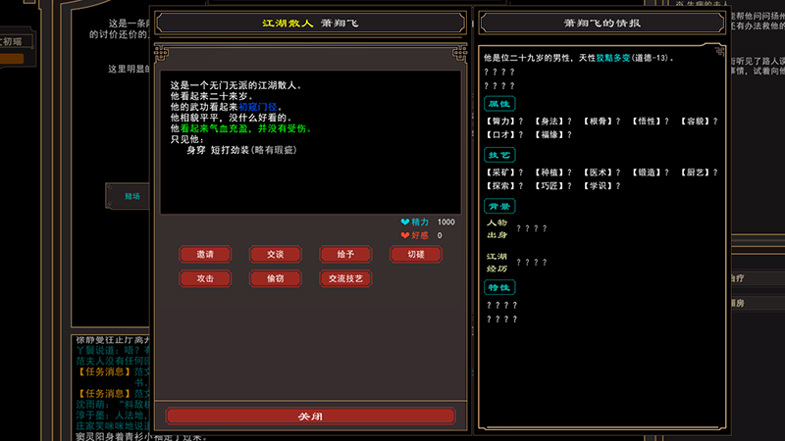Screen dimensions: 785x441
Task: Click the 【厨艺】 skill entry
Action: (699, 172)
